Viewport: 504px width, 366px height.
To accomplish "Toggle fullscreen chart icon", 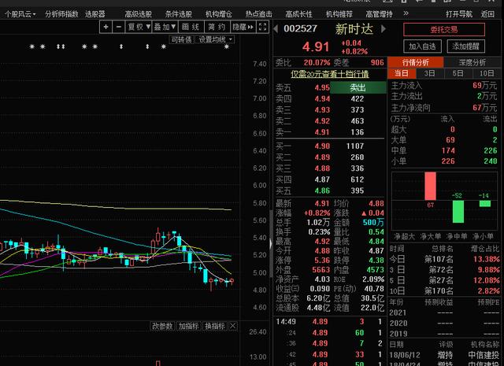I will (x=262, y=27).
